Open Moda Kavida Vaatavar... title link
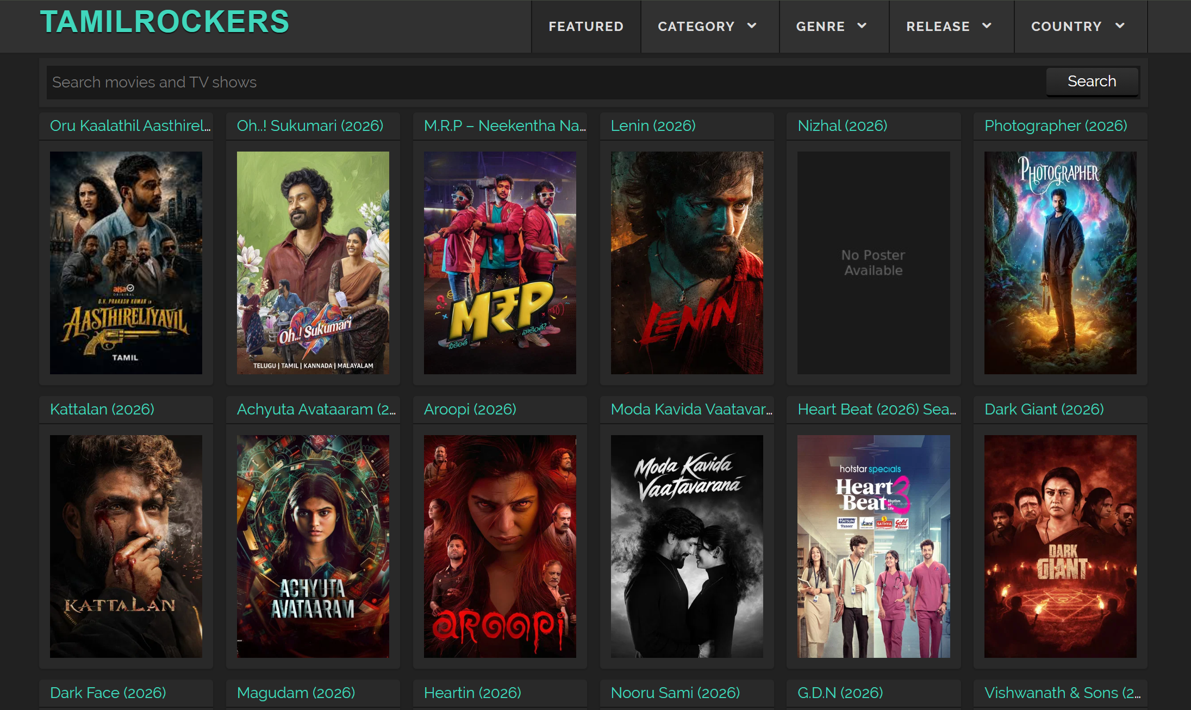 (691, 409)
